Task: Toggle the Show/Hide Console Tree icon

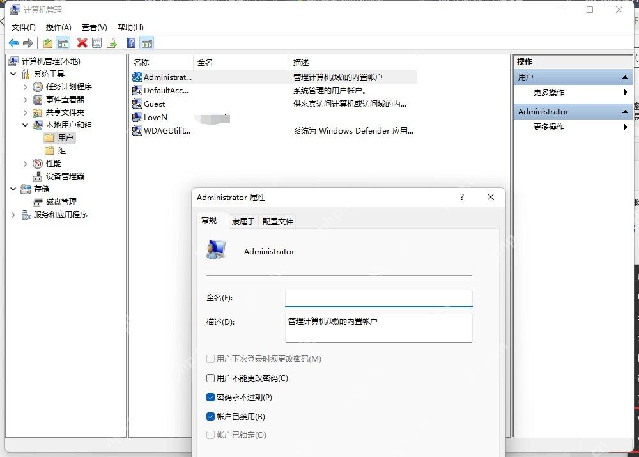Action: (x=63, y=43)
